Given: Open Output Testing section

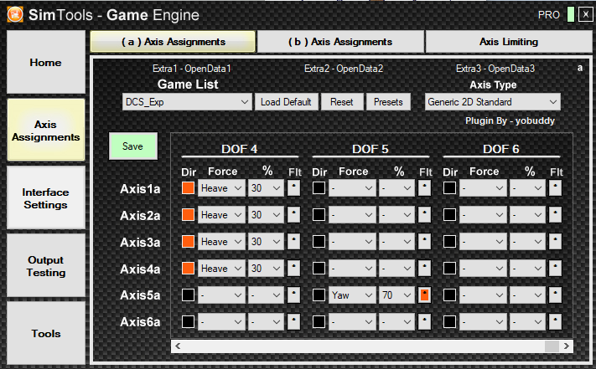Looking at the screenshot, I should [46, 266].
